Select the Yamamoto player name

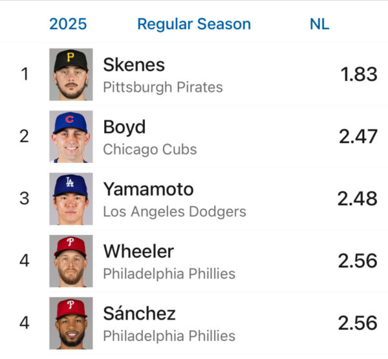point(148,189)
